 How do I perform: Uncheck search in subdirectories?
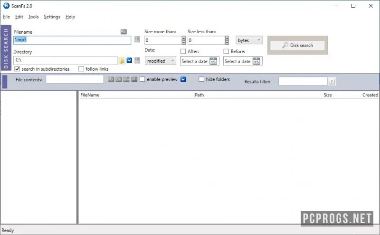pos(17,69)
